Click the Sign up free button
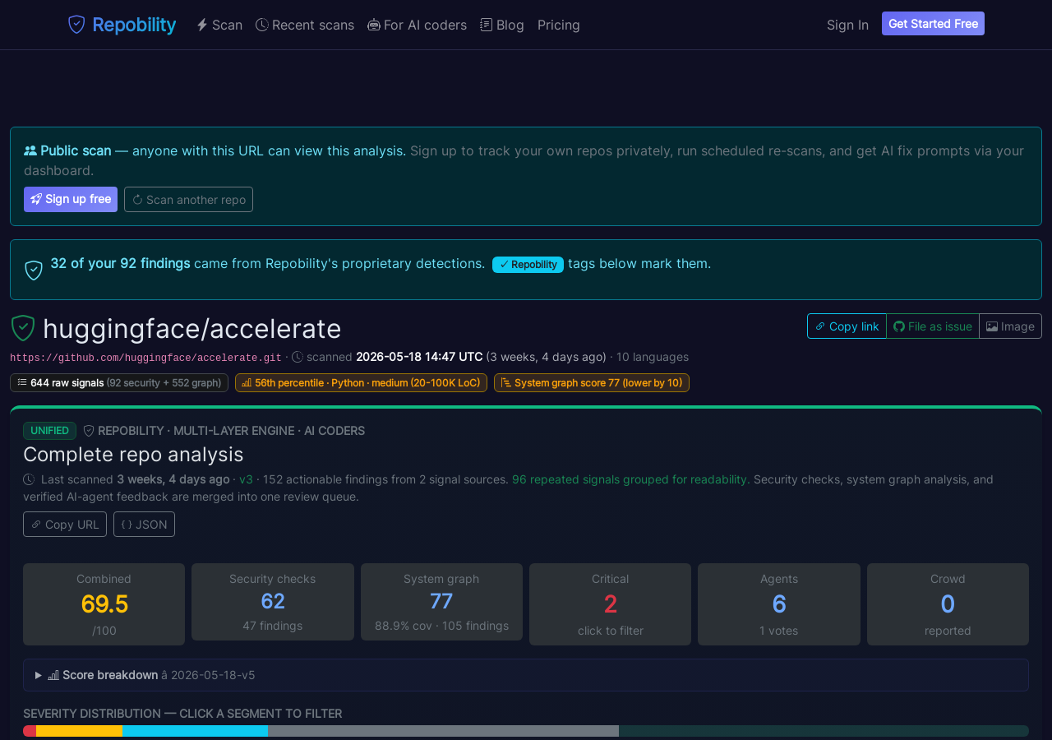Viewport: 1052px width, 740px height. (71, 199)
